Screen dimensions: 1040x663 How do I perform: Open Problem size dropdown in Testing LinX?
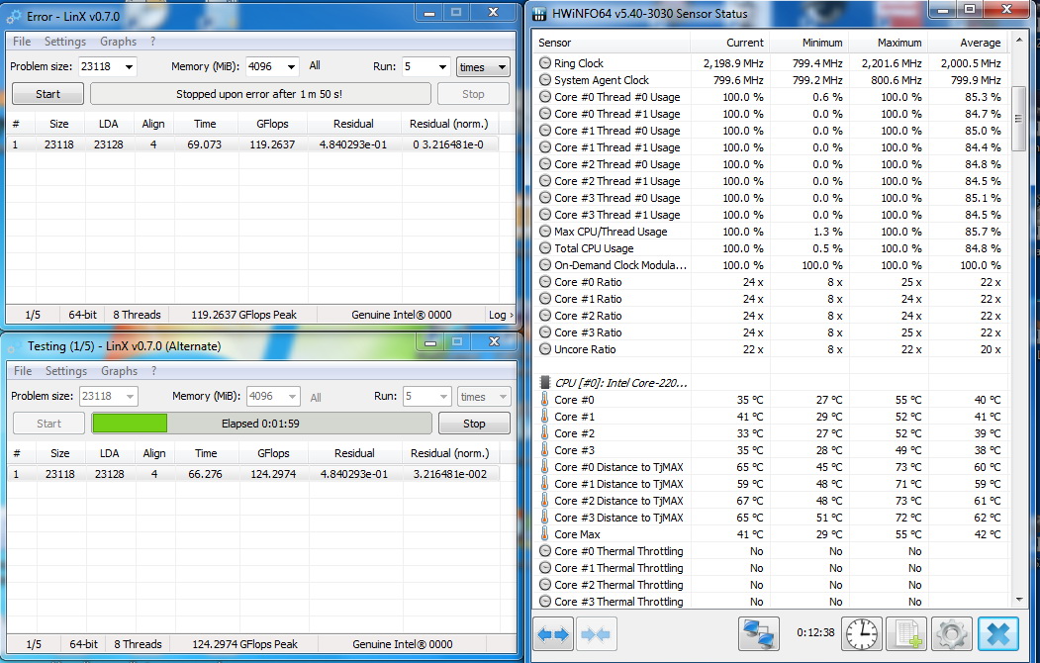click(x=130, y=397)
